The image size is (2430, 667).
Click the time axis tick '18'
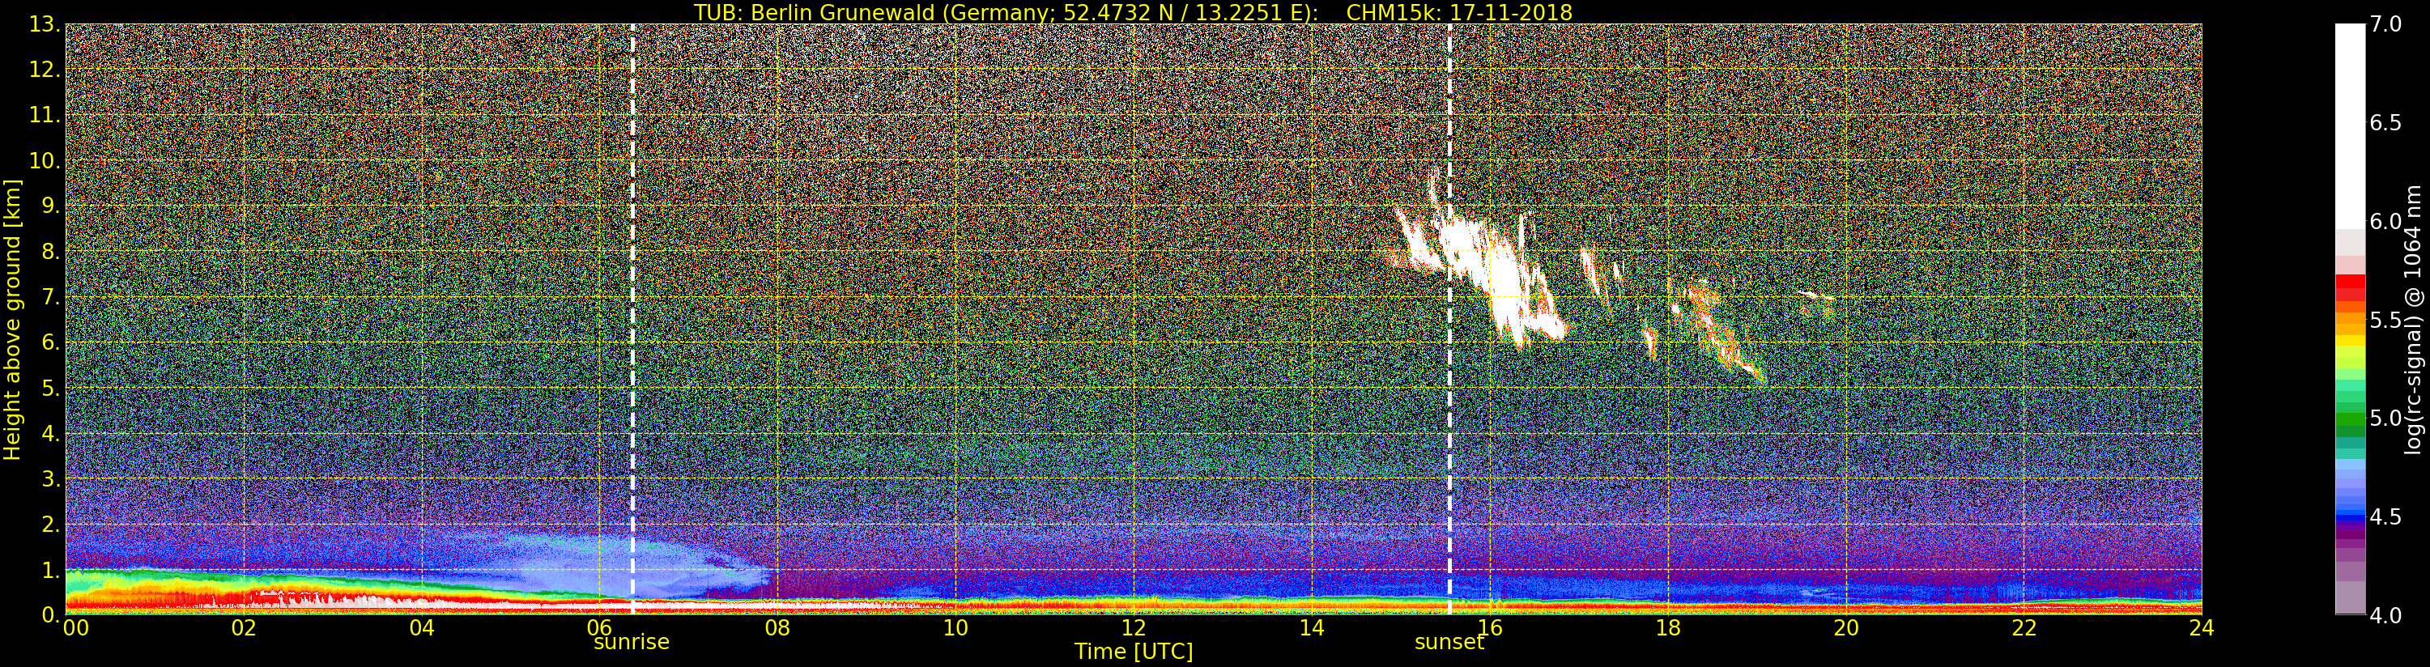click(x=1668, y=628)
